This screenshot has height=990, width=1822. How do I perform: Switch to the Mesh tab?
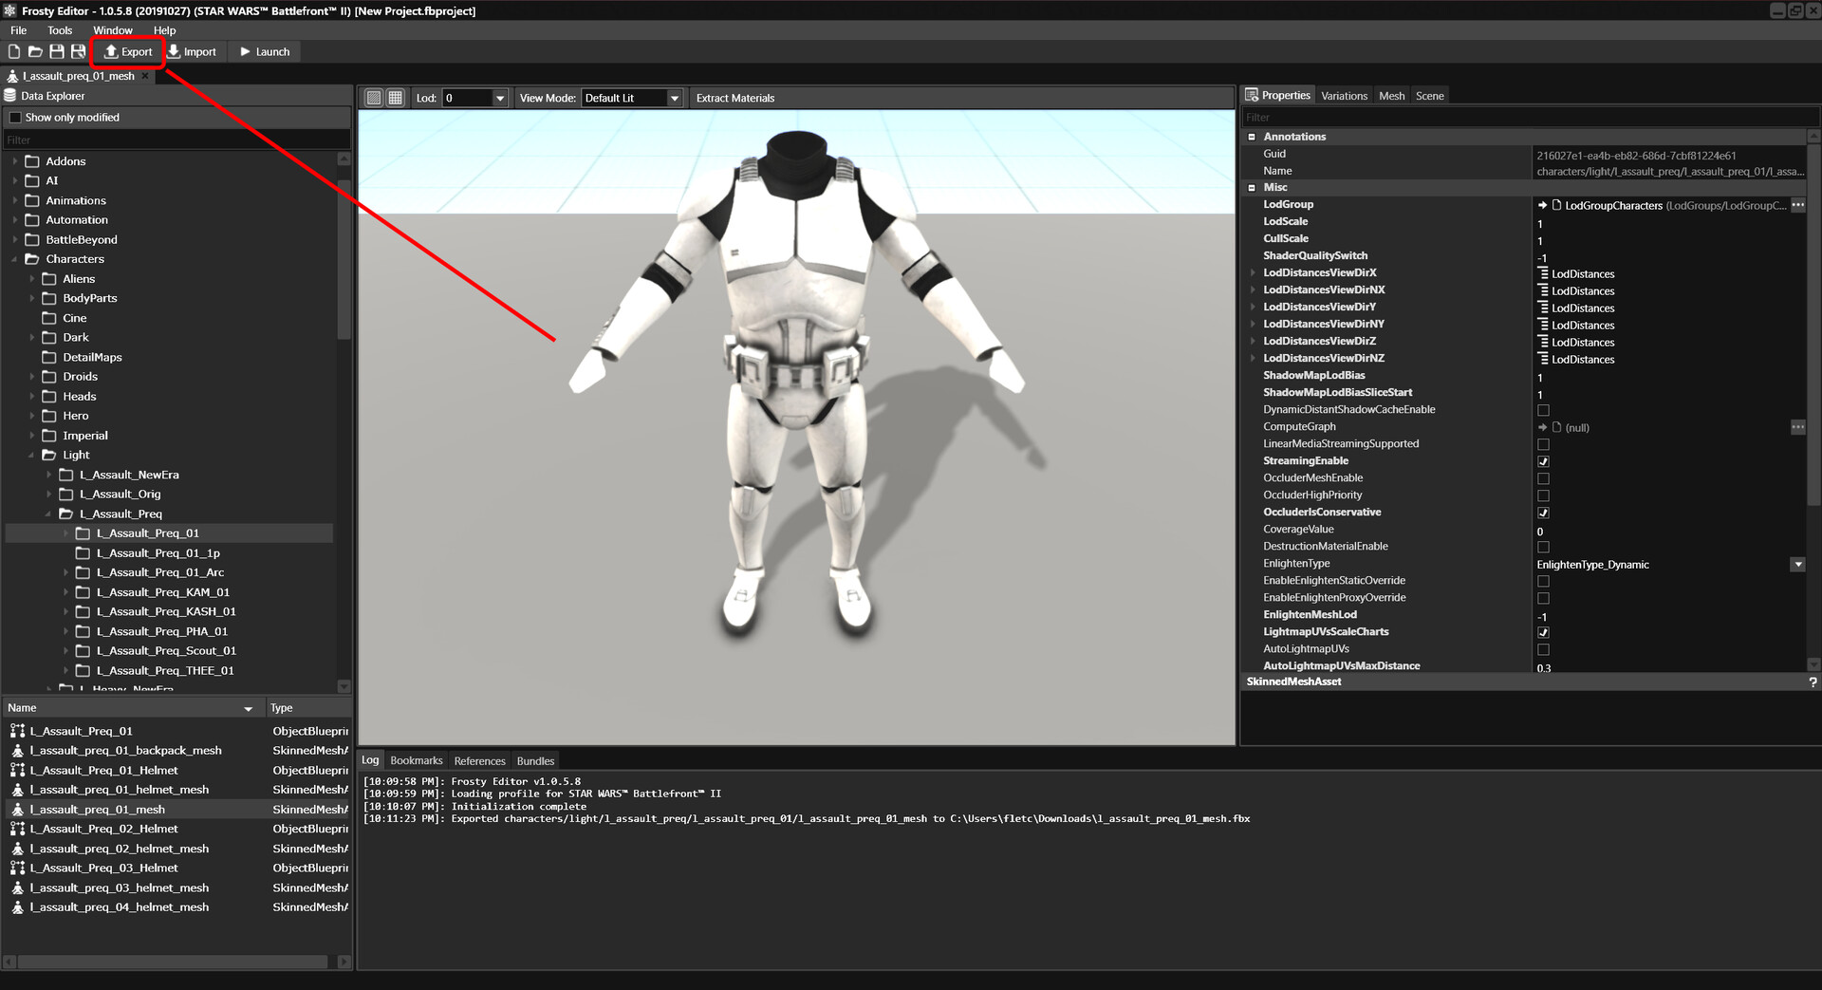1391,96
